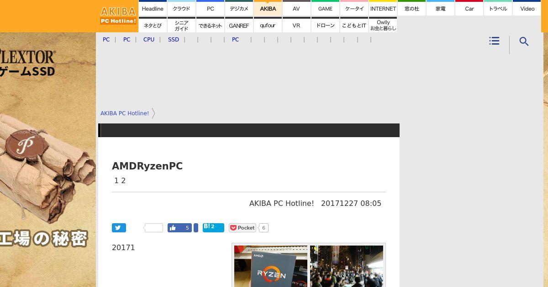Click the SSD category link
Image resolution: width=548 pixels, height=287 pixels.
click(174, 40)
